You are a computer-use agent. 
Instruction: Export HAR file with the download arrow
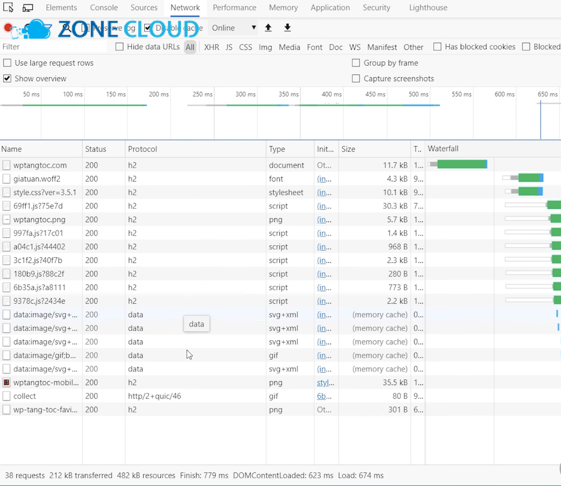(x=287, y=28)
